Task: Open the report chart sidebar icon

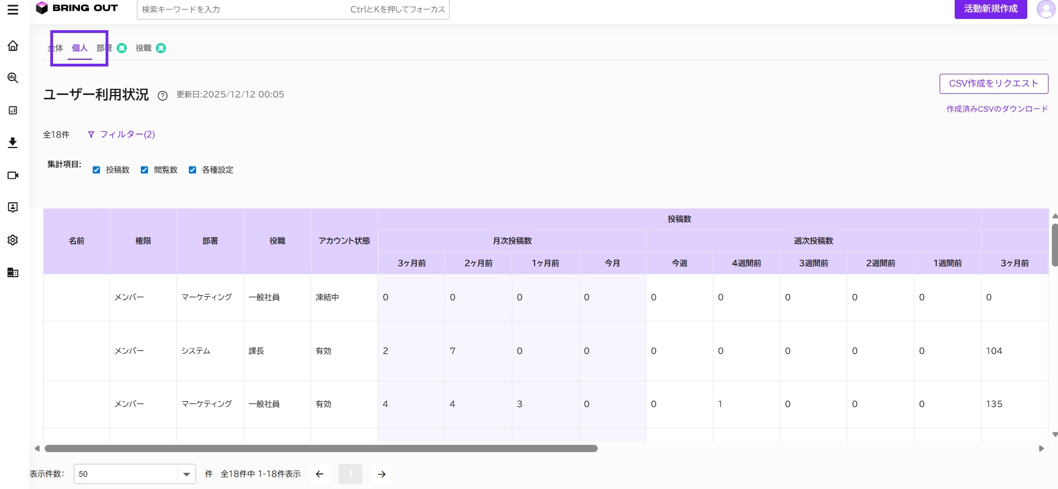Action: click(13, 111)
